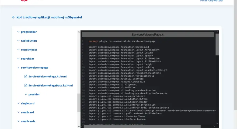
Task: Click the import verticalScroll line
Action: 121,76
